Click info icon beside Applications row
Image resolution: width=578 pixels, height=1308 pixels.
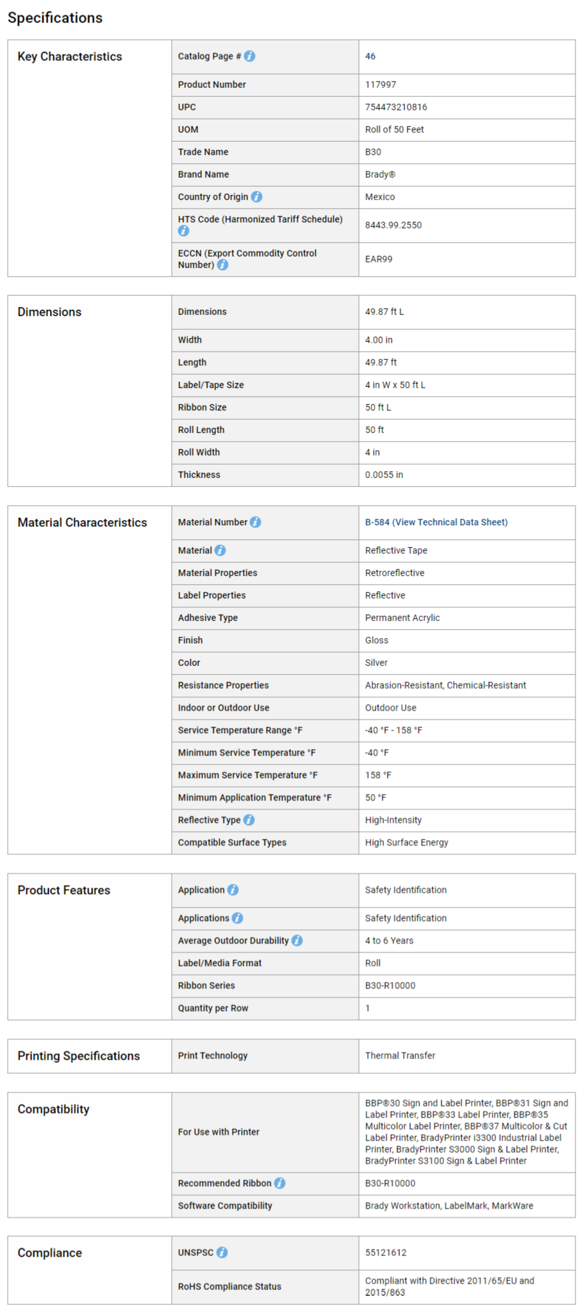(237, 918)
